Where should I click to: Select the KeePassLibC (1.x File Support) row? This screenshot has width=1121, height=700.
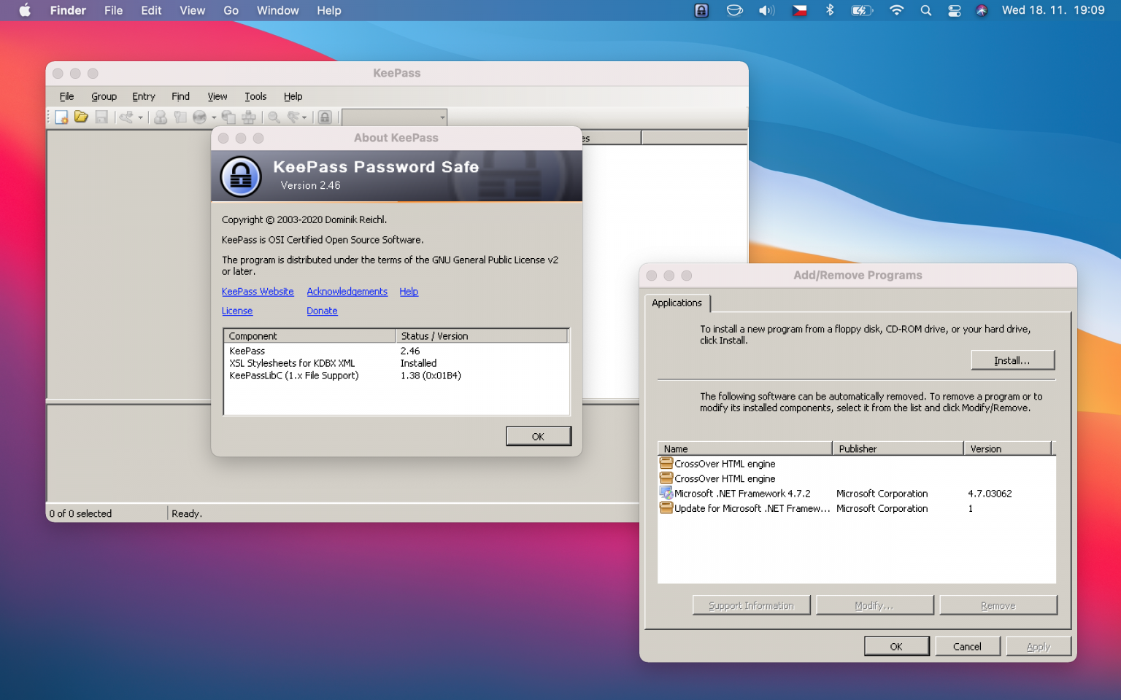pos(396,376)
